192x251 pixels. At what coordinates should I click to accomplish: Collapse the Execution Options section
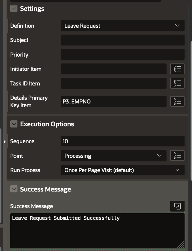[x=14, y=124]
